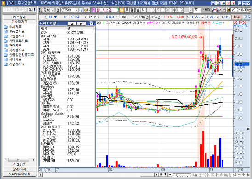
Task: Open the stock code history dropdown arrow
Action: (77, 10)
